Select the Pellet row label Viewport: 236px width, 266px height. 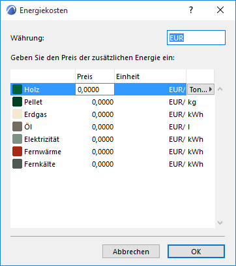click(x=33, y=102)
